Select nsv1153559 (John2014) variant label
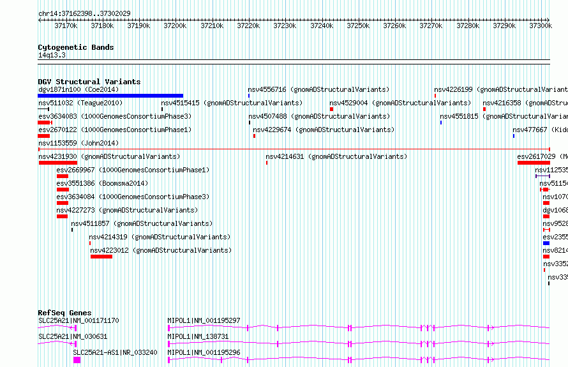The height and width of the screenshot is (367, 568). [78, 143]
